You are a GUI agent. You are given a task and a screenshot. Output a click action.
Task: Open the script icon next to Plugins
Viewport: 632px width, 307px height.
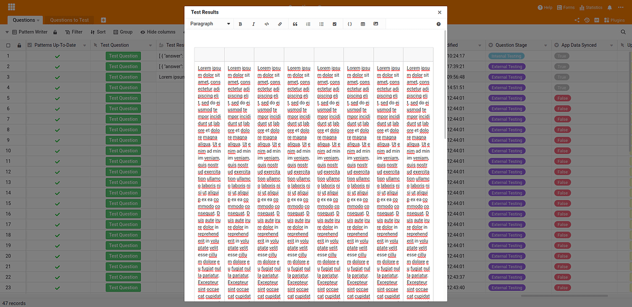click(x=597, y=20)
